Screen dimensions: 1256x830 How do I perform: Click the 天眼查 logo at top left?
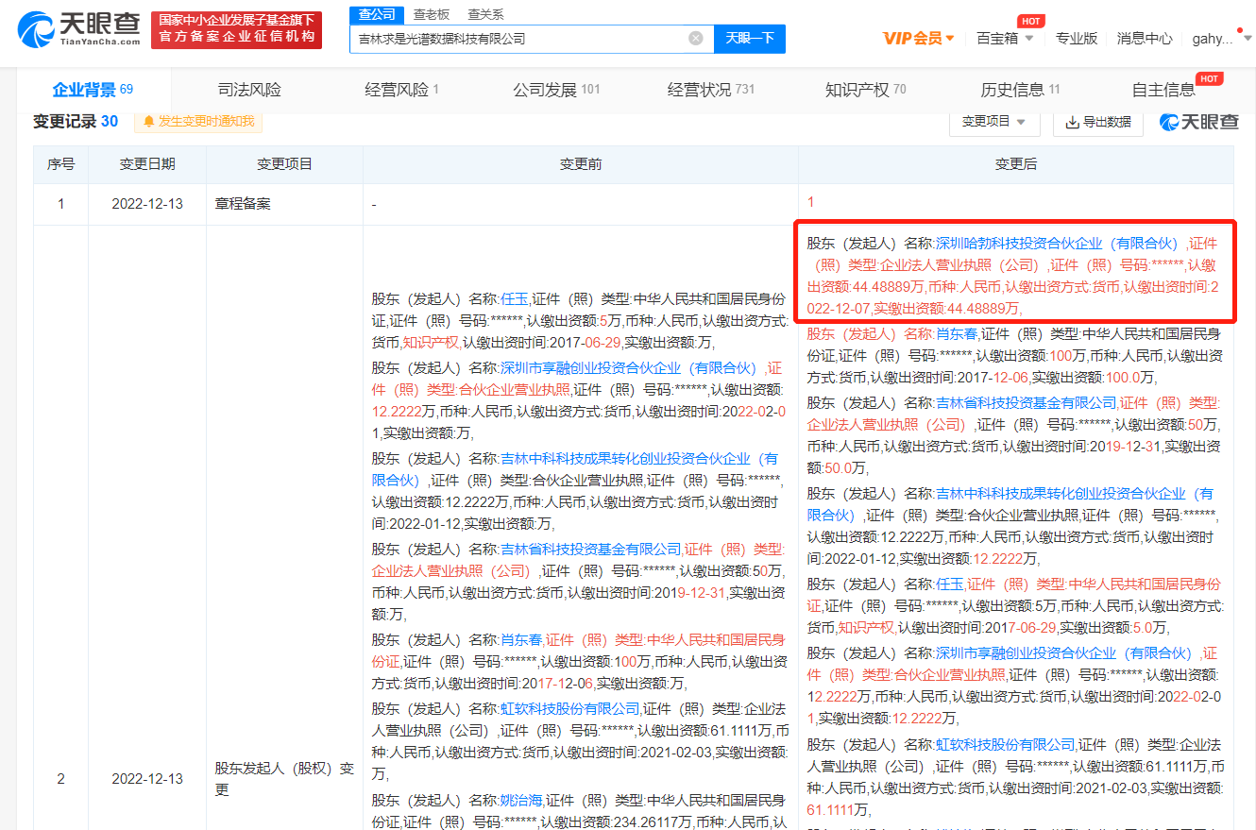click(78, 29)
